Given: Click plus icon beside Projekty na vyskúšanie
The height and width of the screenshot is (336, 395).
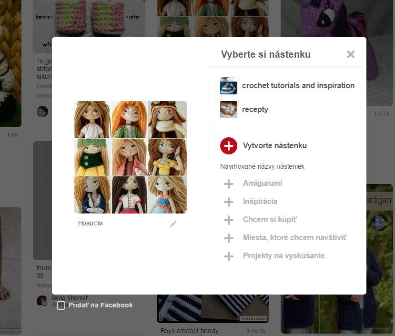Looking at the screenshot, I should click(229, 256).
